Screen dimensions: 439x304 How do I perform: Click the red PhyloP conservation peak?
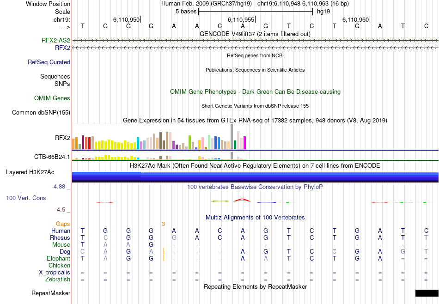coord(243,200)
